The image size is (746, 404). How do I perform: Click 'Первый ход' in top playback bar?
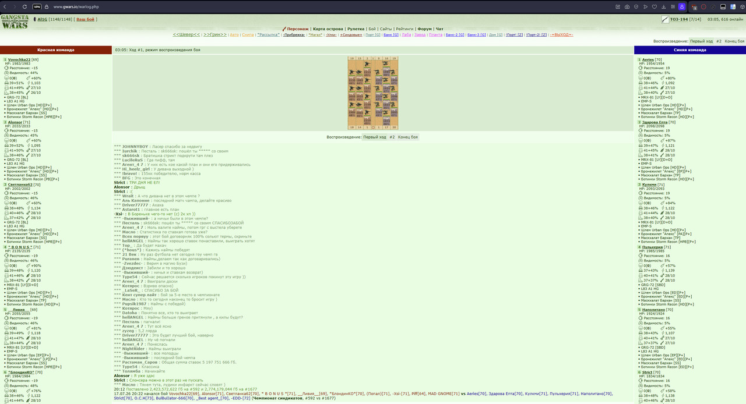pyautogui.click(x=701, y=41)
